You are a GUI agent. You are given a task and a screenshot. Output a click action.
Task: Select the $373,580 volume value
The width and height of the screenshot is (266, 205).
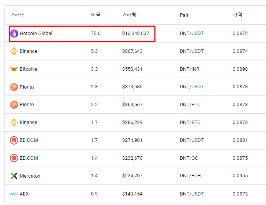[x=132, y=87]
